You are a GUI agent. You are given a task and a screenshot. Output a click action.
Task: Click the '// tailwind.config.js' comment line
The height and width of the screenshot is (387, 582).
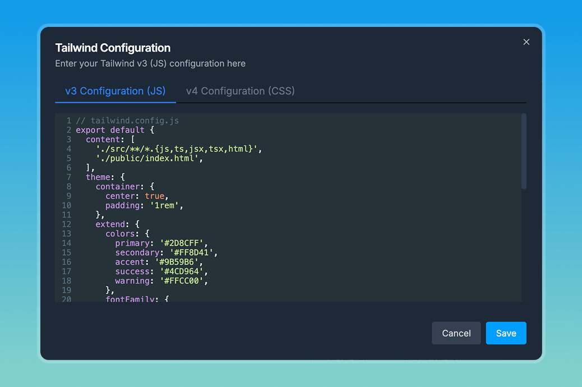click(127, 121)
